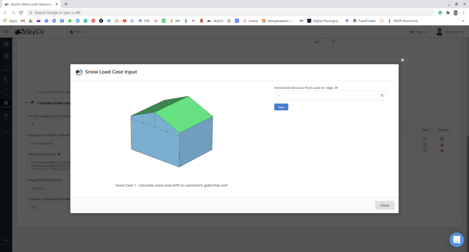Click the blue Save button

[281, 107]
